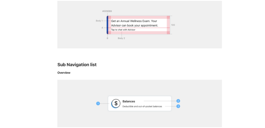Click the Body 1 annotation label

(x=99, y=21)
